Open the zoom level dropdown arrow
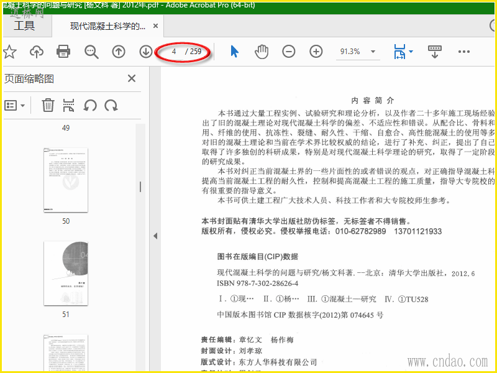The width and height of the screenshot is (497, 373). coord(373,52)
